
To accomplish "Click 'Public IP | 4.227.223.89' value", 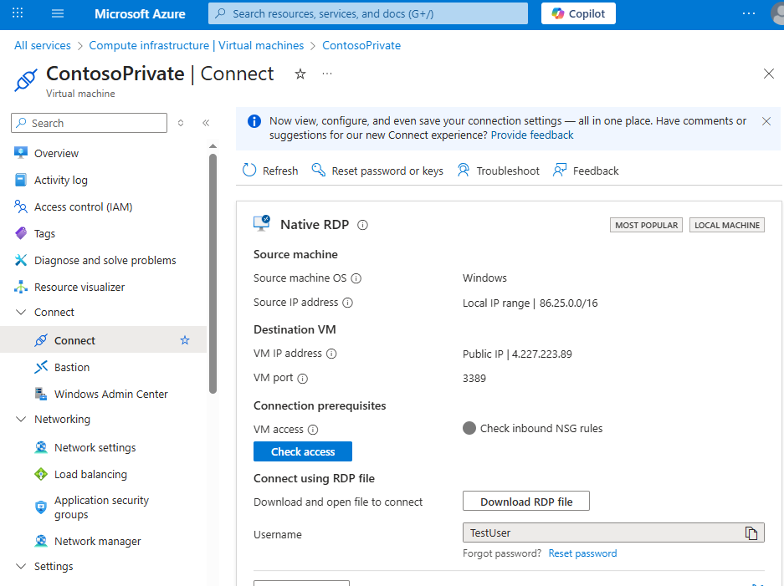I will click(x=517, y=354).
